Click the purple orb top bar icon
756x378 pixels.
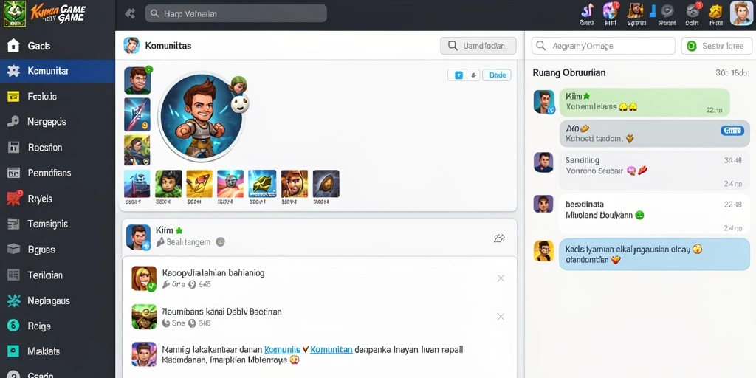611,10
